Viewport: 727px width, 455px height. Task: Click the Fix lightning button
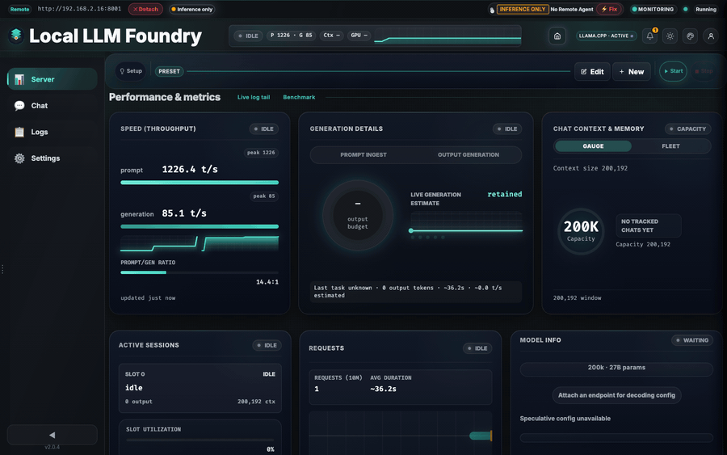[x=609, y=9]
